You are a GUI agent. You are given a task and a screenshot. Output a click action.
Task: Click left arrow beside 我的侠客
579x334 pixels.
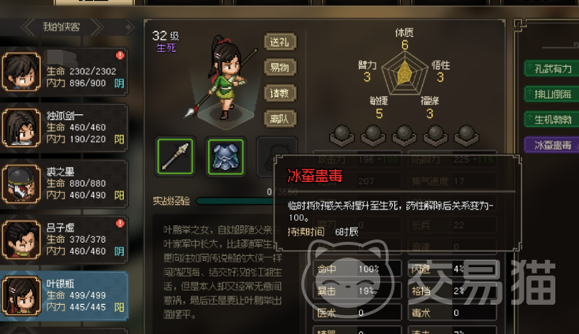28,27
